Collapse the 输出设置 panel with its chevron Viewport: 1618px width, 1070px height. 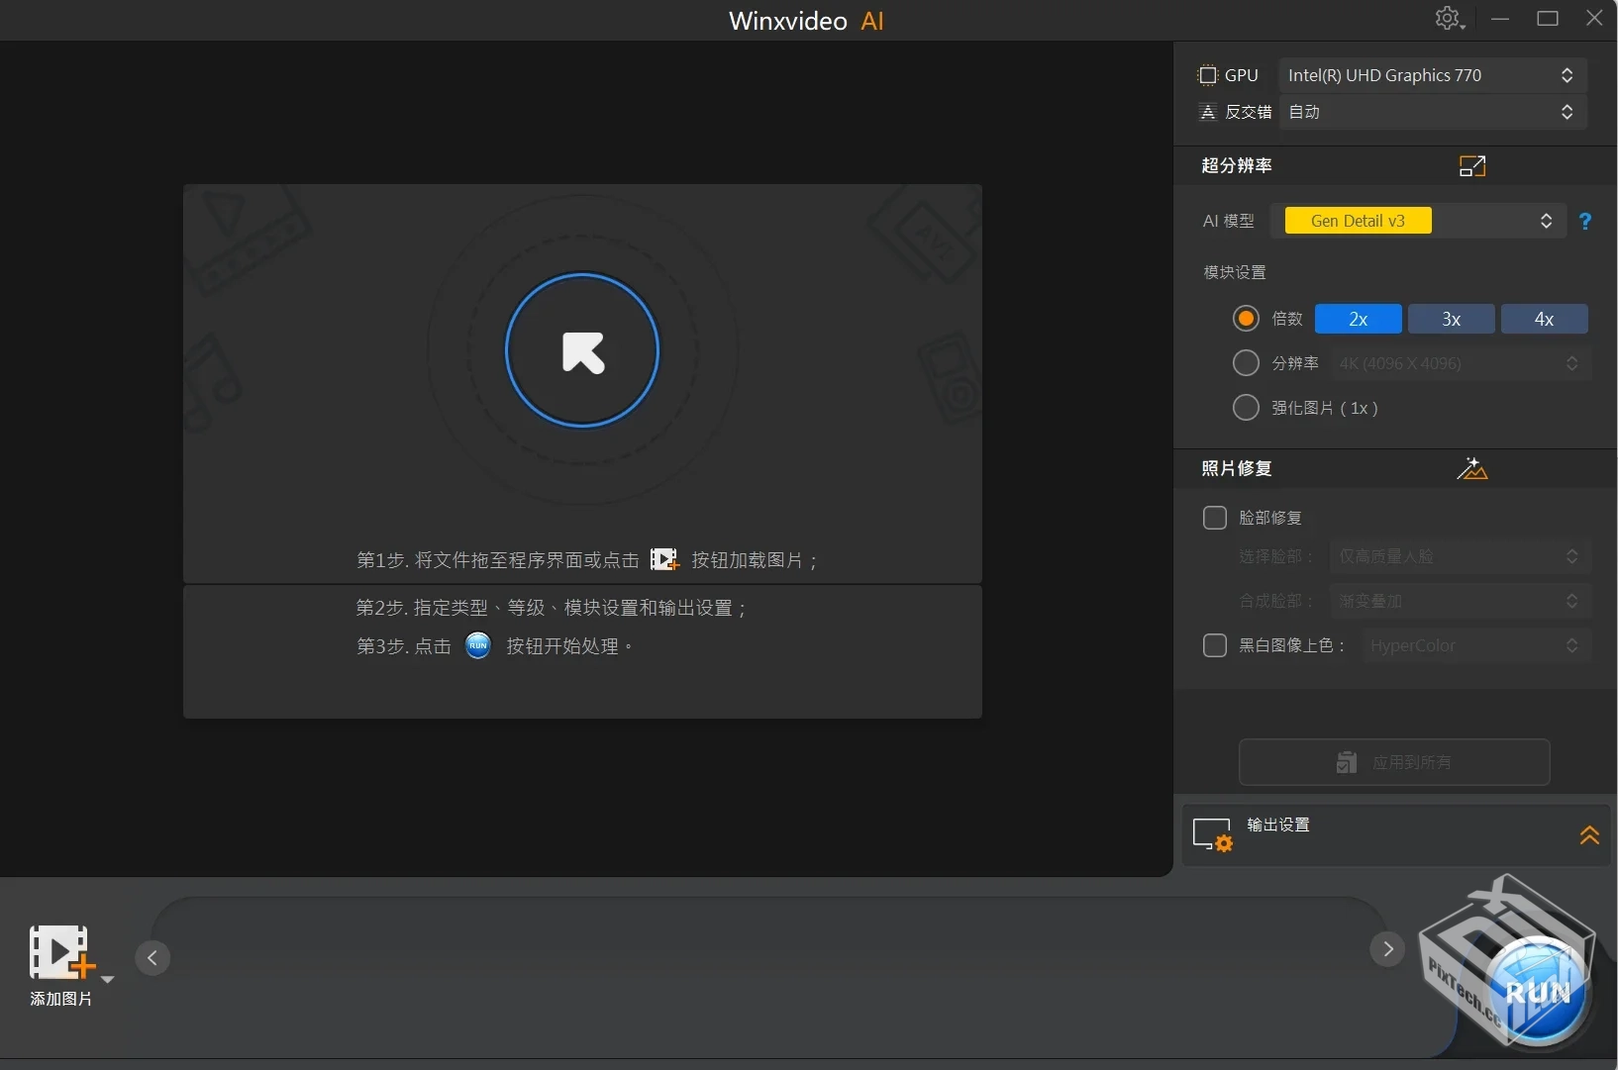(x=1588, y=834)
